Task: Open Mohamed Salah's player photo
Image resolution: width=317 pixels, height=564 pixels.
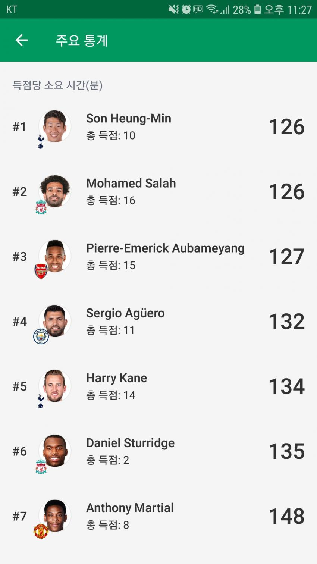Action: pyautogui.click(x=55, y=191)
